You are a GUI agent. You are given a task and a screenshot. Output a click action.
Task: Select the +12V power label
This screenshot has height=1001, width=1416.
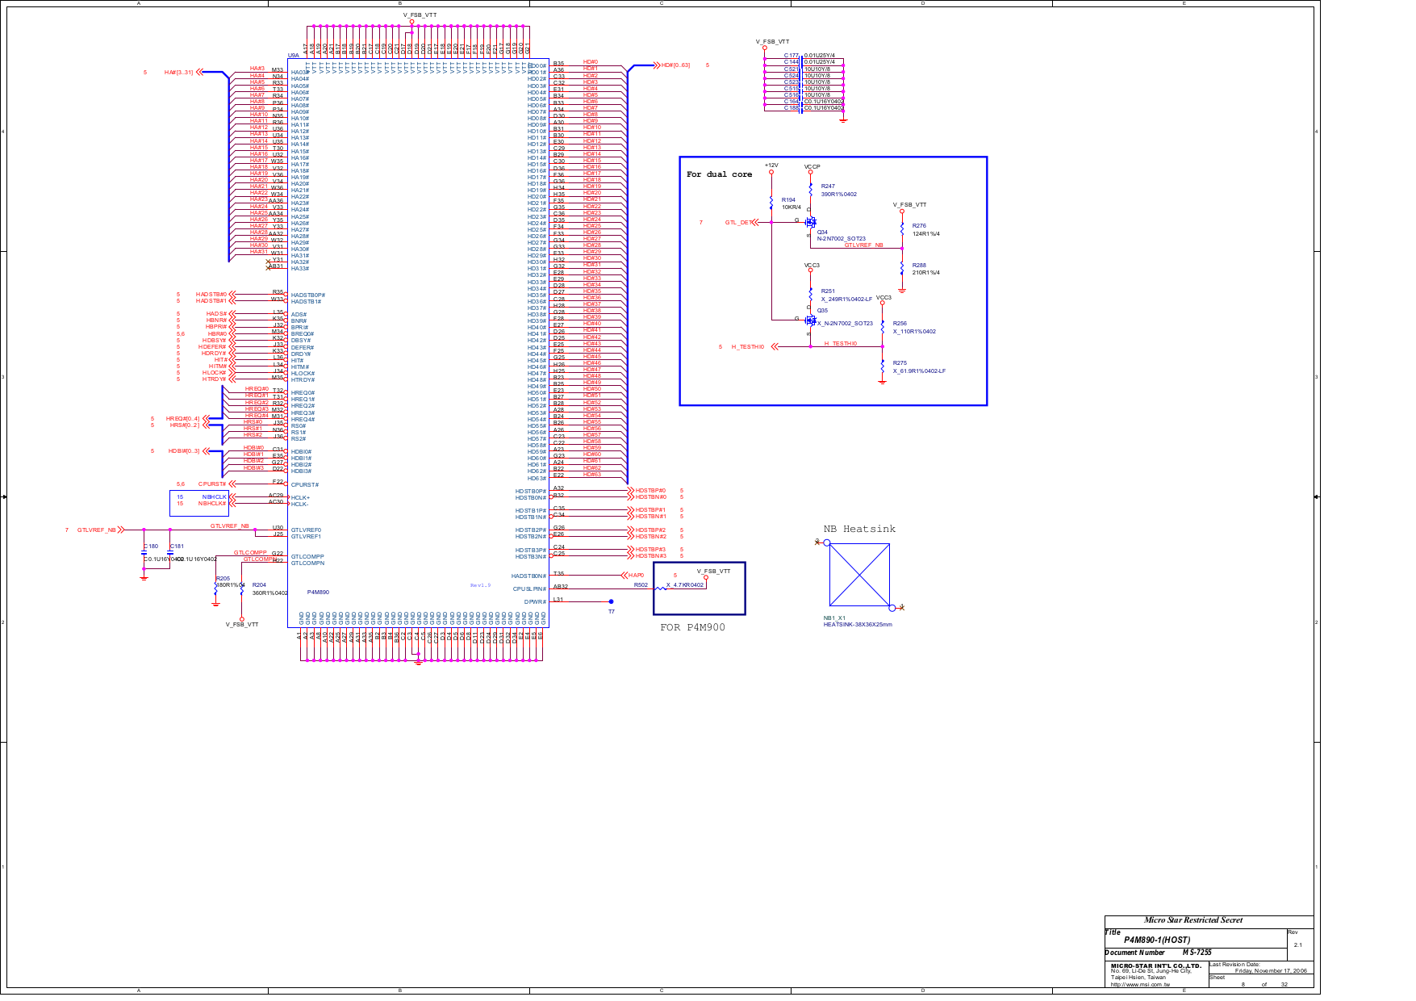coord(771,165)
